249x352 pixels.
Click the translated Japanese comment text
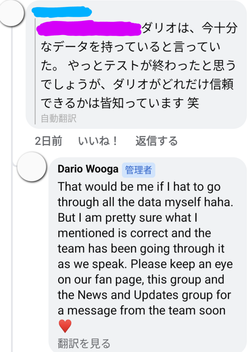click(139, 66)
